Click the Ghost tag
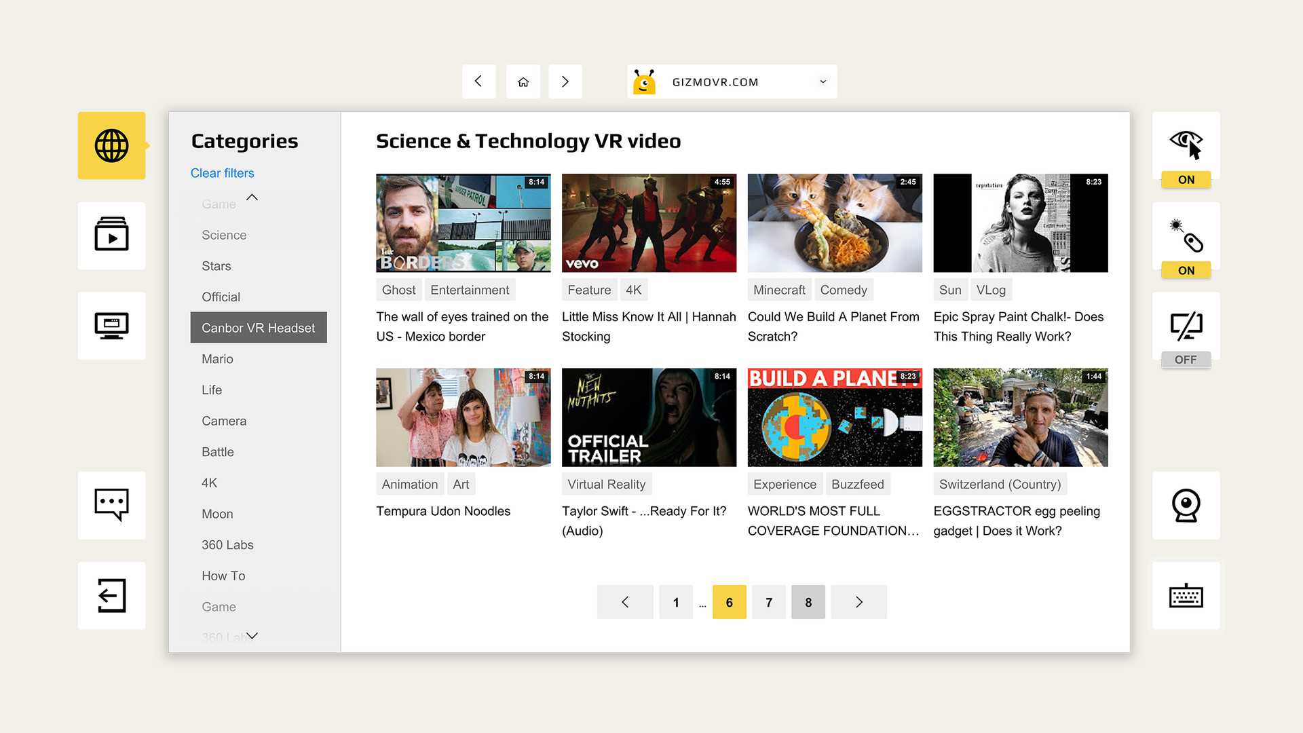The width and height of the screenshot is (1303, 733). 398,290
